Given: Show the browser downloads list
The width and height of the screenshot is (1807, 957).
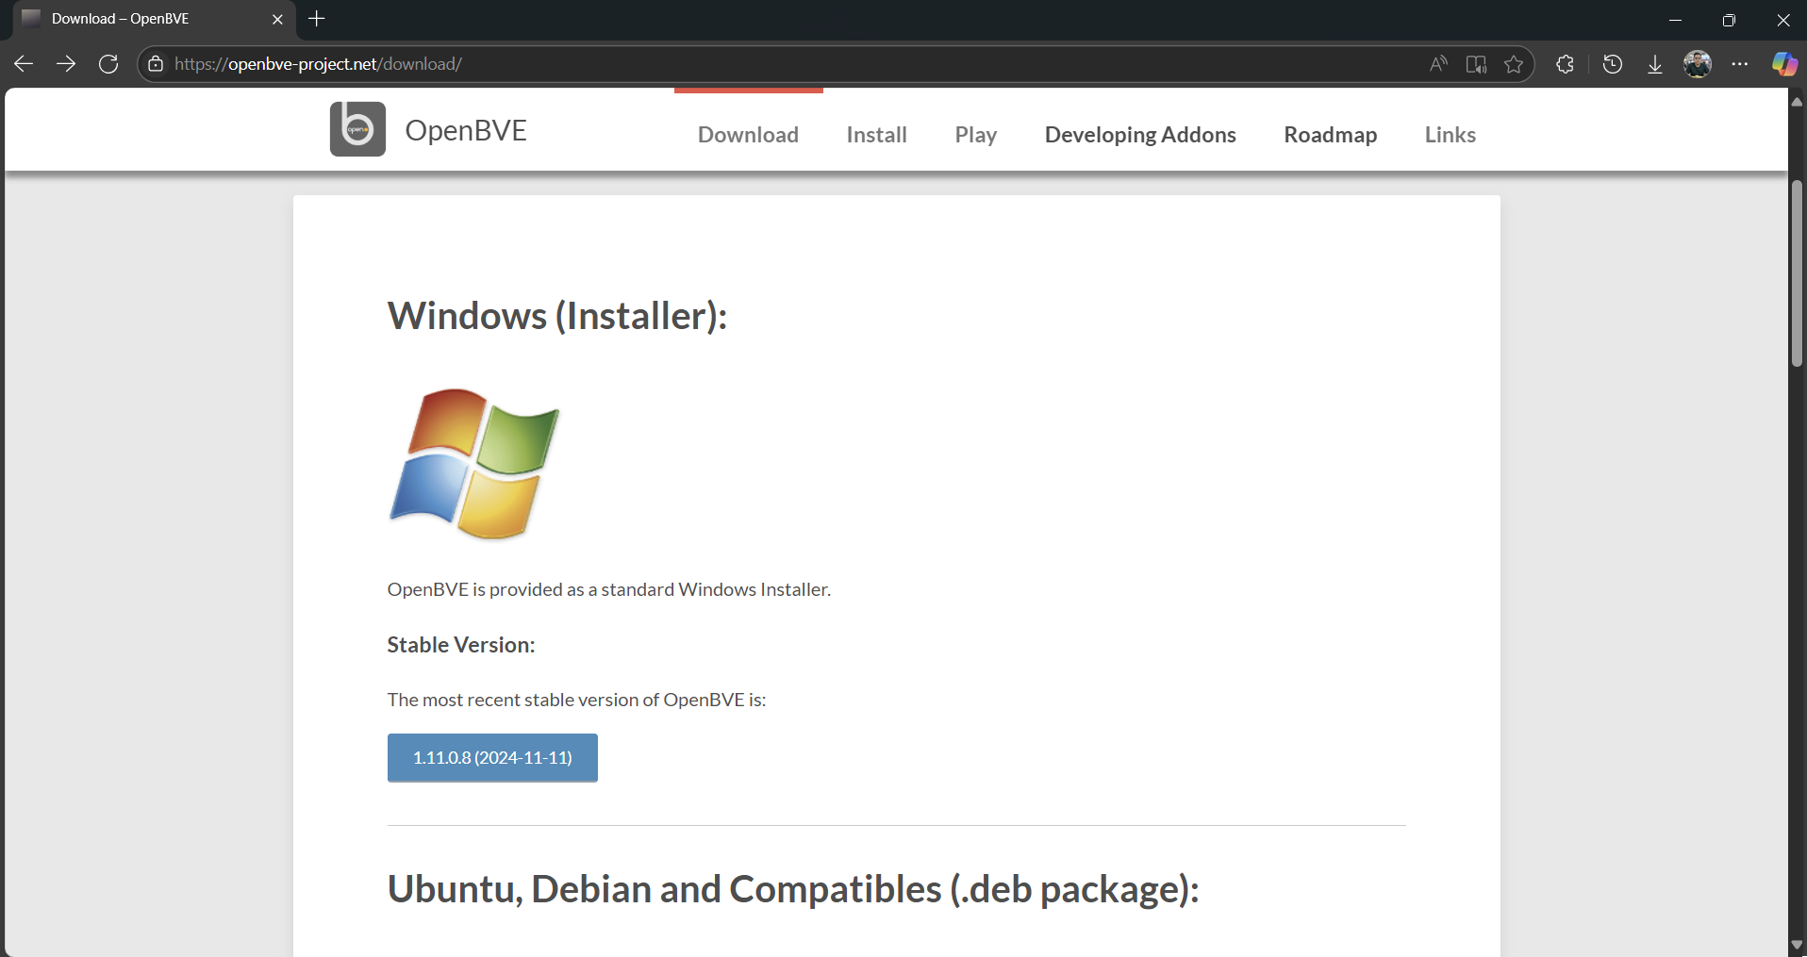Looking at the screenshot, I should point(1654,64).
